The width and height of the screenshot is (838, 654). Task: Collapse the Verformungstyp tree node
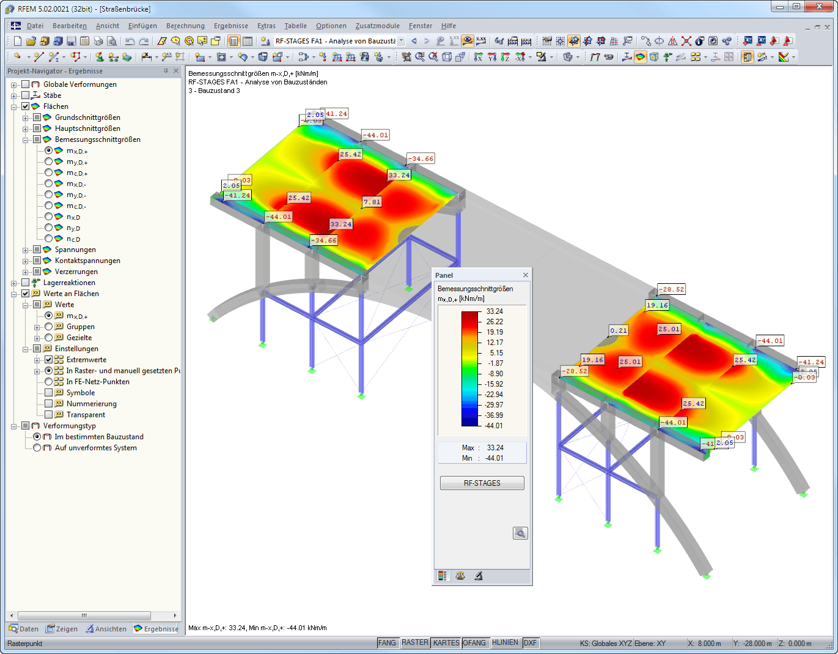(13, 426)
